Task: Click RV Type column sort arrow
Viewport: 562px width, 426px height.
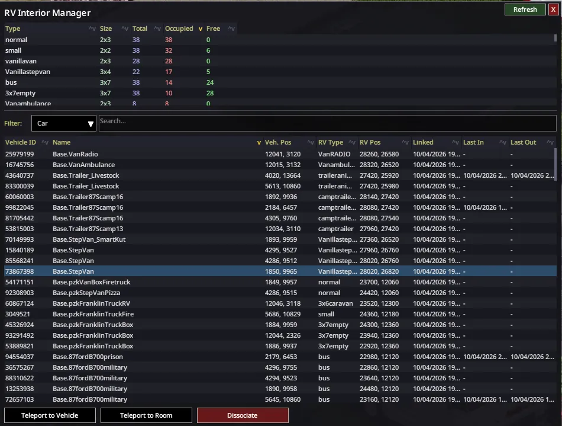Action: (352, 142)
